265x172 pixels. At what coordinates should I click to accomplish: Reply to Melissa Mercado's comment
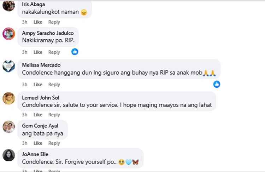[x=54, y=85]
